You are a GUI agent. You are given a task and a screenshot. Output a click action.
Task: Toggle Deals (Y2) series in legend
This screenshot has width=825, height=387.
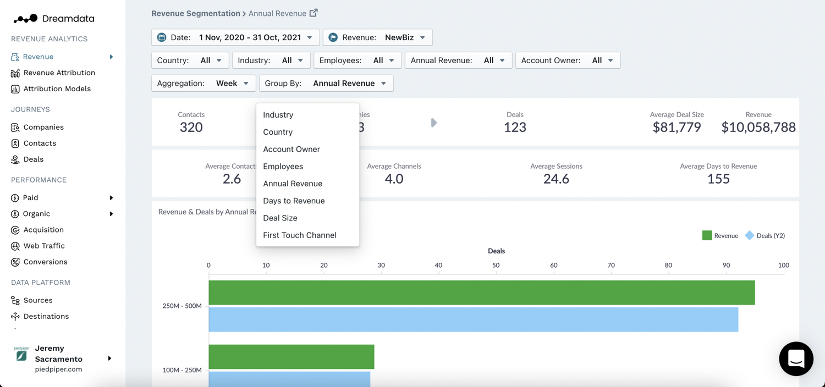(x=765, y=235)
